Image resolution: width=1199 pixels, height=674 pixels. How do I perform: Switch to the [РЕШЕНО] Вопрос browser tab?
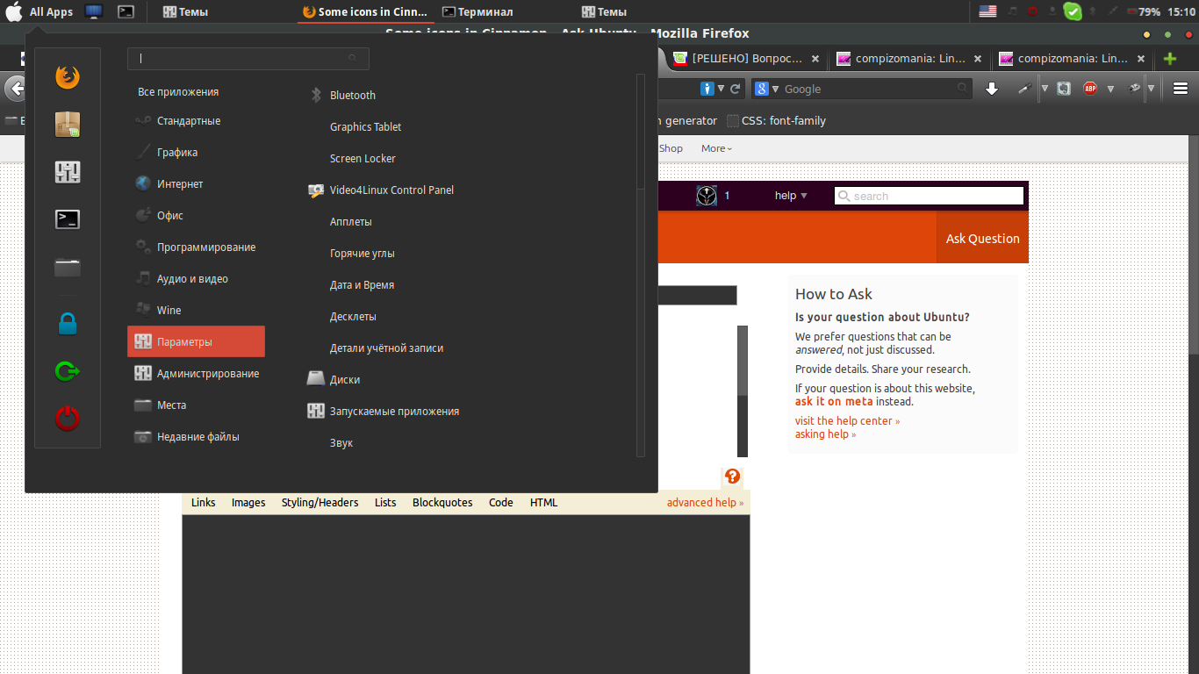pos(746,59)
